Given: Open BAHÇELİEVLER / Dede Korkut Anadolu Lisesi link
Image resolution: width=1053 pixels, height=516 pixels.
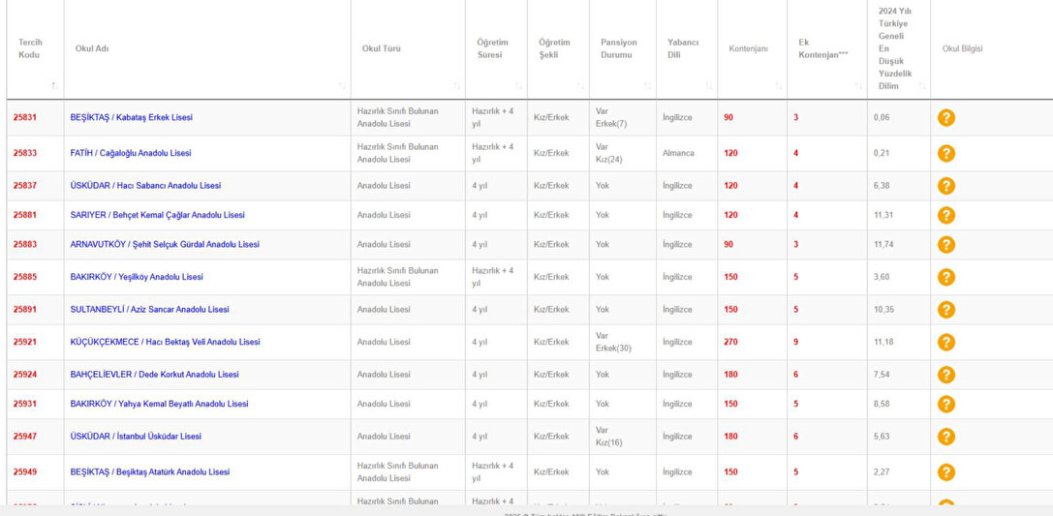Looking at the screenshot, I should click(154, 375).
